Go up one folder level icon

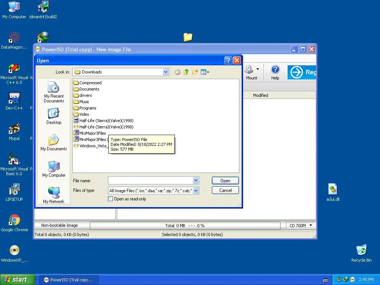186,72
